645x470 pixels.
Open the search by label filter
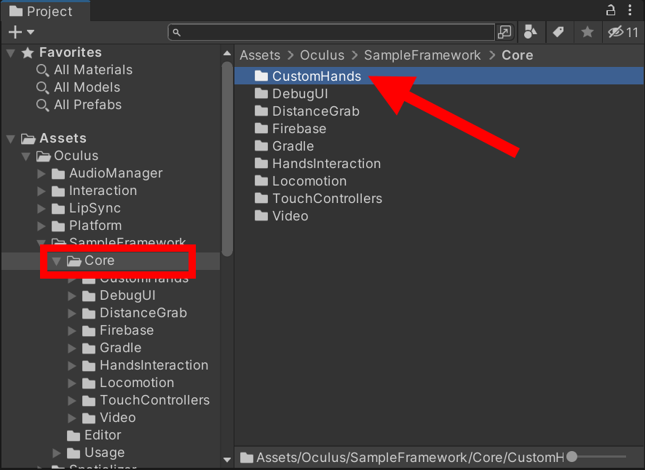pyautogui.click(x=558, y=32)
